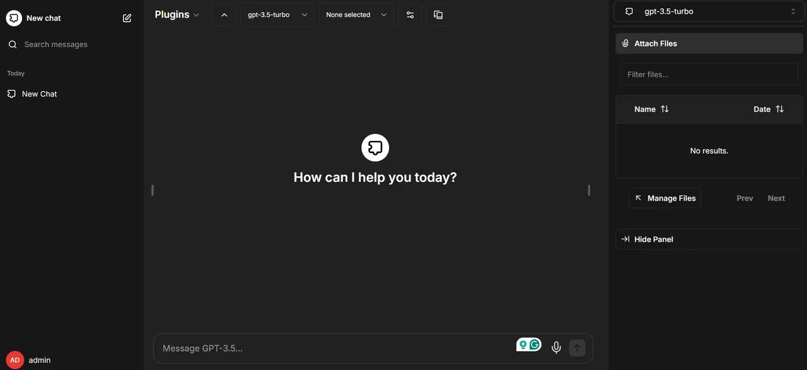The width and height of the screenshot is (807, 370).
Task: Click the presets icon in top toolbar
Action: click(438, 14)
